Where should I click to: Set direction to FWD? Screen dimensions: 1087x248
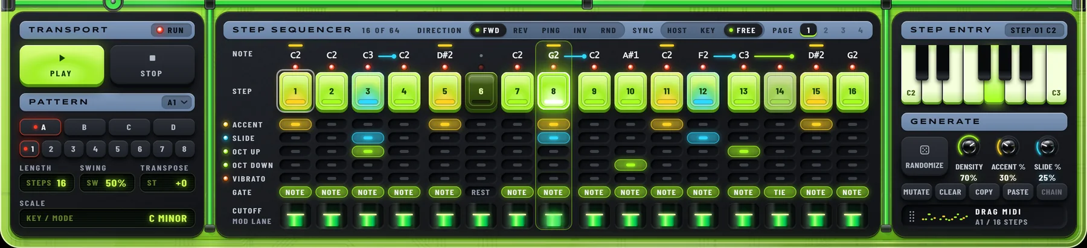(487, 30)
